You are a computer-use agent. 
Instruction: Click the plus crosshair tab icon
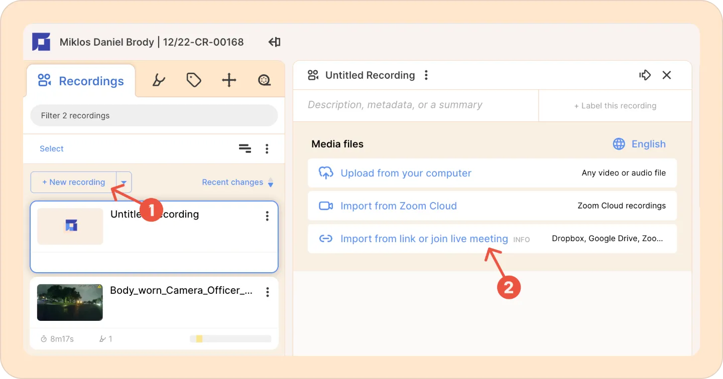229,80
